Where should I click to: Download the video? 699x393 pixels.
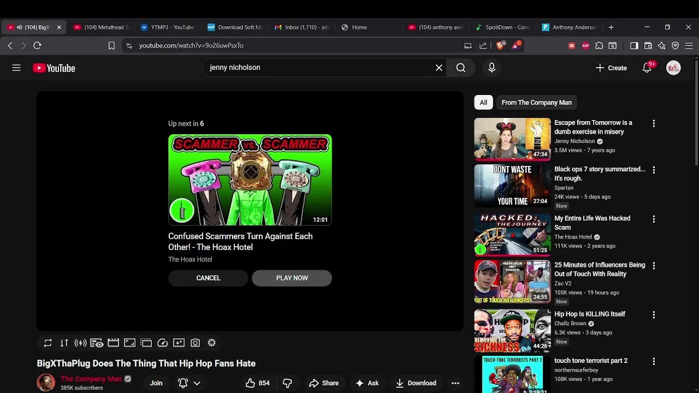coord(416,383)
